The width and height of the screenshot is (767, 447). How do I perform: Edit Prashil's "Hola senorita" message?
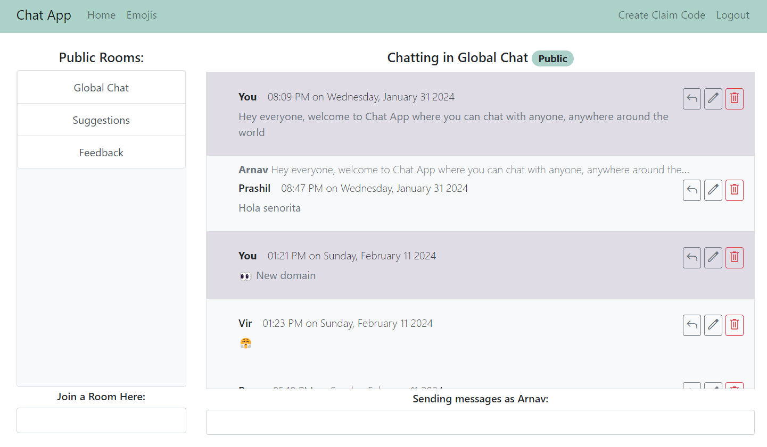point(713,190)
